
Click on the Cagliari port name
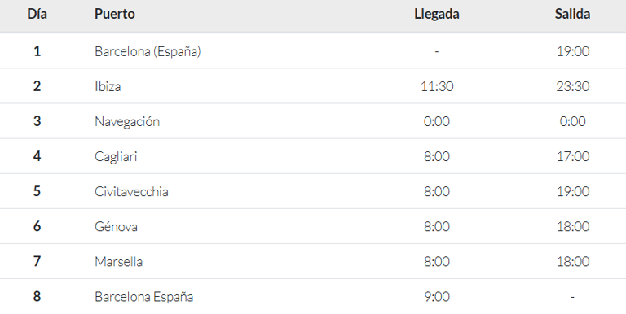pyautogui.click(x=116, y=157)
